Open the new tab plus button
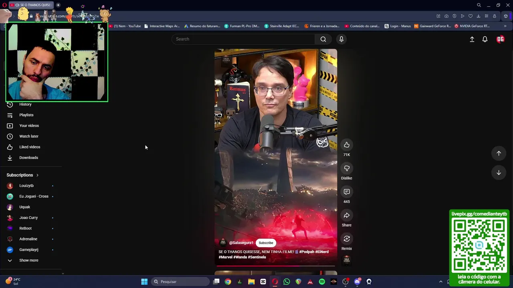513x288 pixels. tap(58, 5)
